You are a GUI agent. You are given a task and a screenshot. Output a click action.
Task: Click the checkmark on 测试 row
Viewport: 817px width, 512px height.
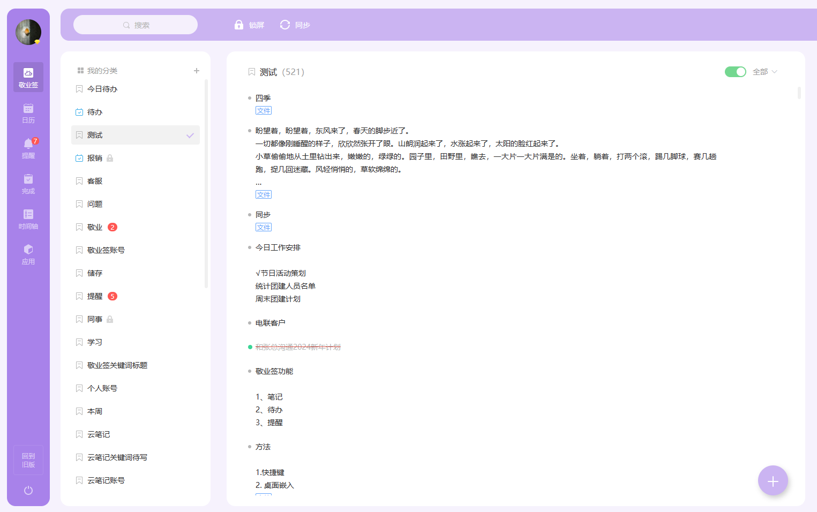click(190, 135)
